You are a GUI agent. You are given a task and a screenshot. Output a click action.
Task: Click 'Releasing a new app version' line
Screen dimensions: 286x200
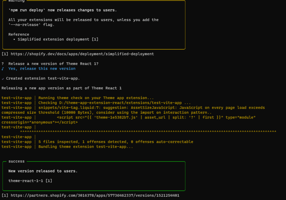coord(61,88)
